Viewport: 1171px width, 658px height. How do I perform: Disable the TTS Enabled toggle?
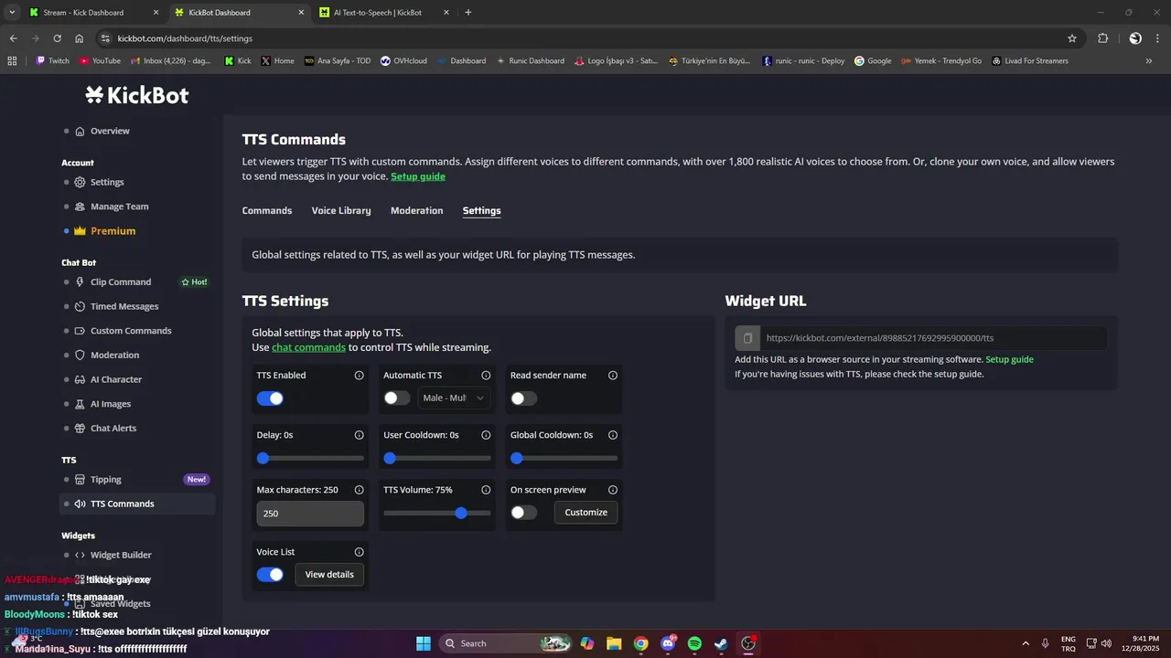(x=270, y=398)
